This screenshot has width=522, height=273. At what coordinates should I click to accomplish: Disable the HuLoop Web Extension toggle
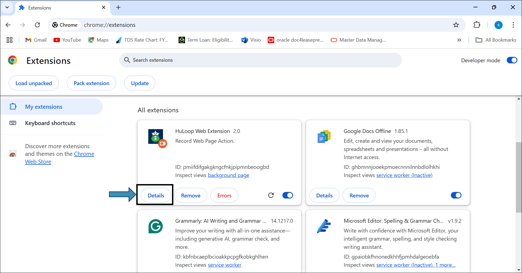pos(288,195)
